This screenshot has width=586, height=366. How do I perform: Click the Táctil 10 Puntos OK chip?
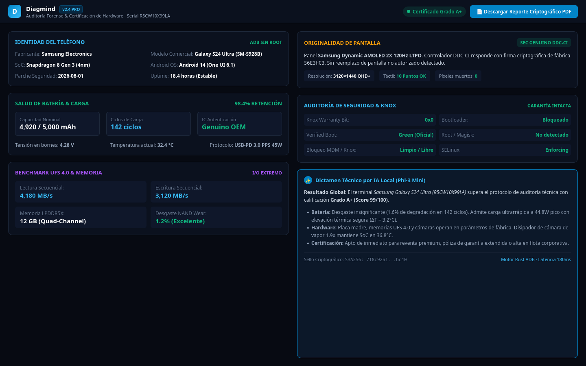coord(405,76)
